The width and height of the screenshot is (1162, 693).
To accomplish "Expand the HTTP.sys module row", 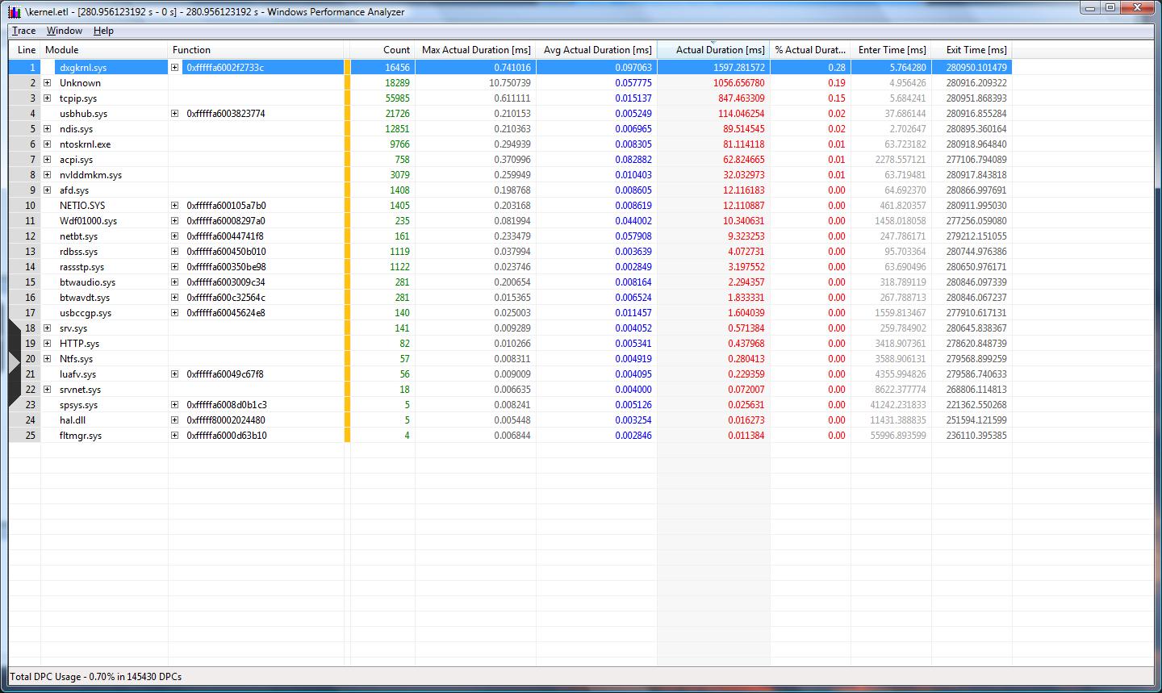I will [48, 344].
